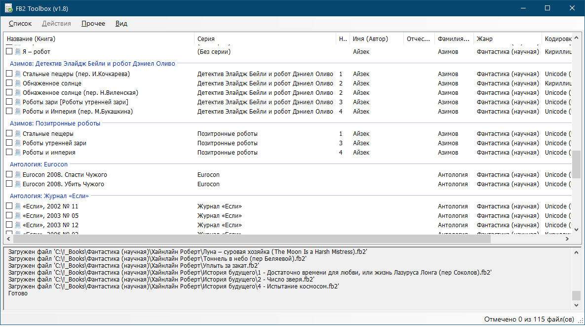Toggle the 'Антология: Журнал «Если»' group header
585x327 pixels.
click(49, 196)
